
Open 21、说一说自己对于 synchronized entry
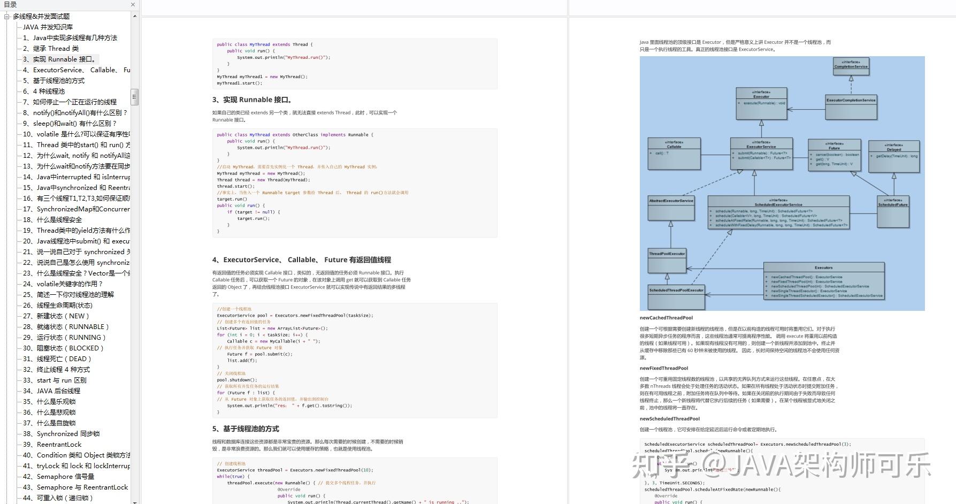[76, 252]
